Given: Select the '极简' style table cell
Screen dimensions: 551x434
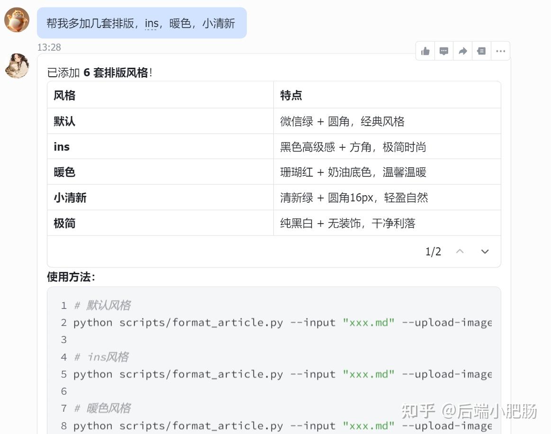Looking at the screenshot, I should click(64, 223).
